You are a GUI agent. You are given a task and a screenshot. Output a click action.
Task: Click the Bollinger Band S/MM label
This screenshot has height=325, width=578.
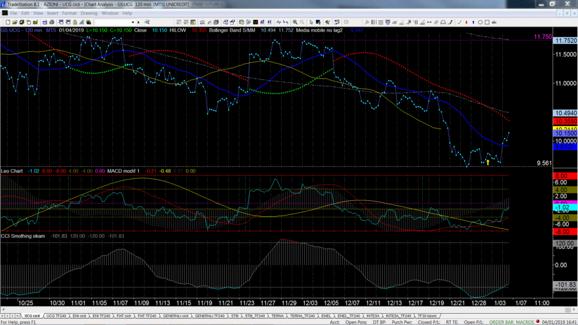(232, 30)
